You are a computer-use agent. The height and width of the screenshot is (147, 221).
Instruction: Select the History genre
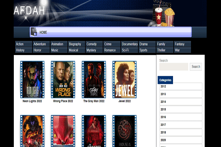click(x=23, y=50)
